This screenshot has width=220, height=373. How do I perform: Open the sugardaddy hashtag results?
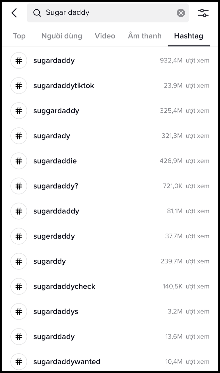(54, 60)
